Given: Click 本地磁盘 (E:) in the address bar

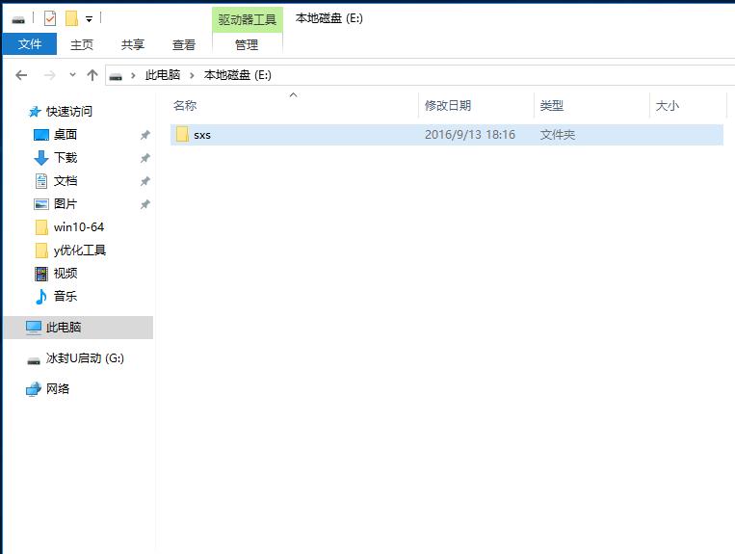Looking at the screenshot, I should pos(238,75).
